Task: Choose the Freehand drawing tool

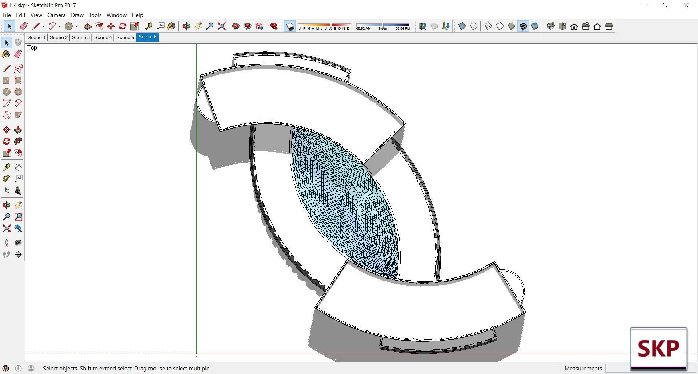Action: [x=18, y=69]
